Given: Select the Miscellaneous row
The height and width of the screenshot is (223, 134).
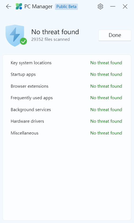Looking at the screenshot, I should tap(66, 133).
